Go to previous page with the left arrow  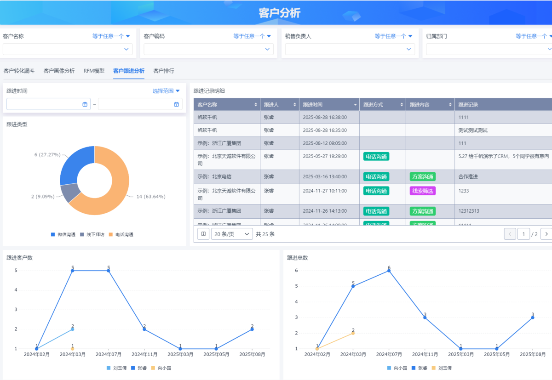click(x=510, y=234)
